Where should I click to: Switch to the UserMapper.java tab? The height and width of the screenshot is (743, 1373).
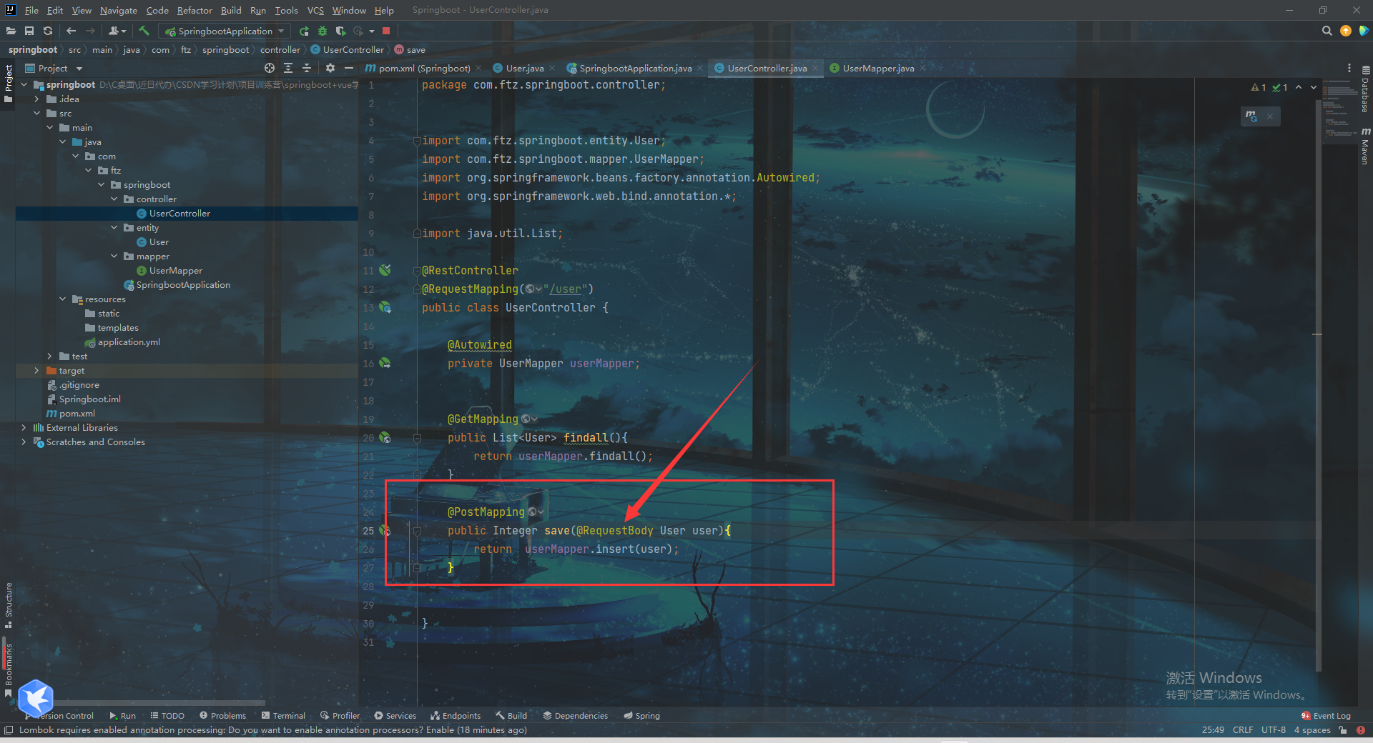coord(877,68)
